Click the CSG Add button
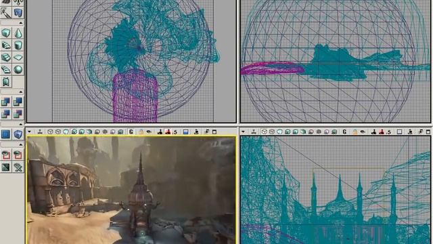The height and width of the screenshot is (244, 433). pos(6,102)
